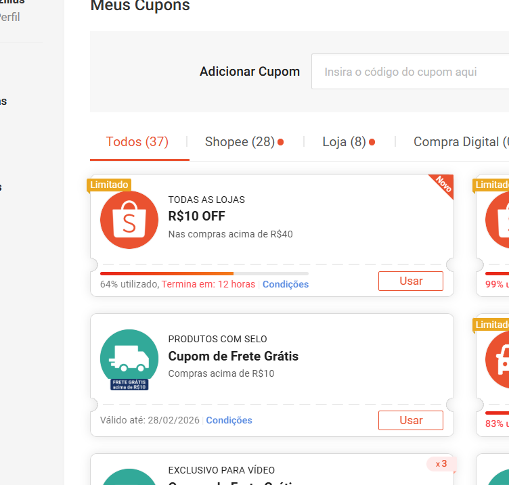Image resolution: width=509 pixels, height=485 pixels.
Task: Open the Compra Digital tab
Action: coord(461,142)
